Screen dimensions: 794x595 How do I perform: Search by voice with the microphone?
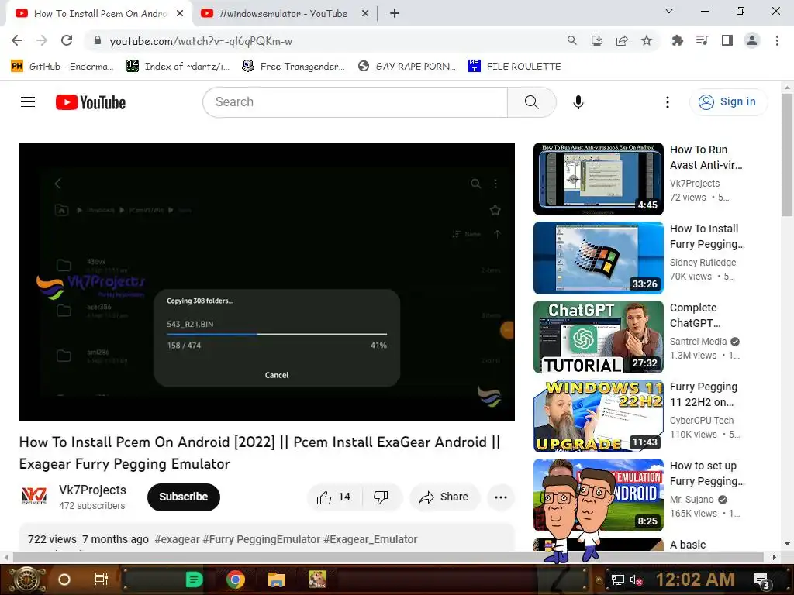[578, 102]
